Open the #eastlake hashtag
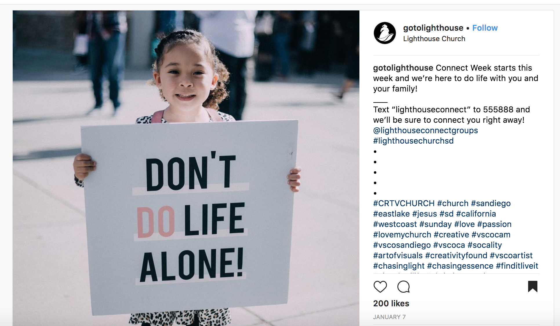 coord(391,214)
